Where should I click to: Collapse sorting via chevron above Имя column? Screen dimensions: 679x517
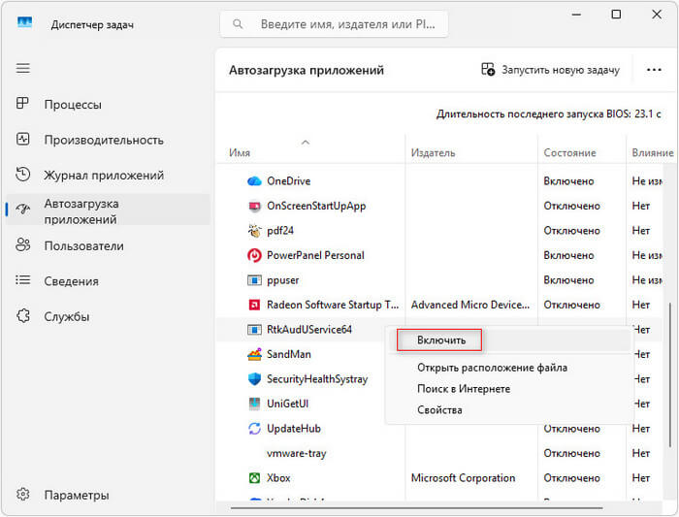click(x=306, y=143)
